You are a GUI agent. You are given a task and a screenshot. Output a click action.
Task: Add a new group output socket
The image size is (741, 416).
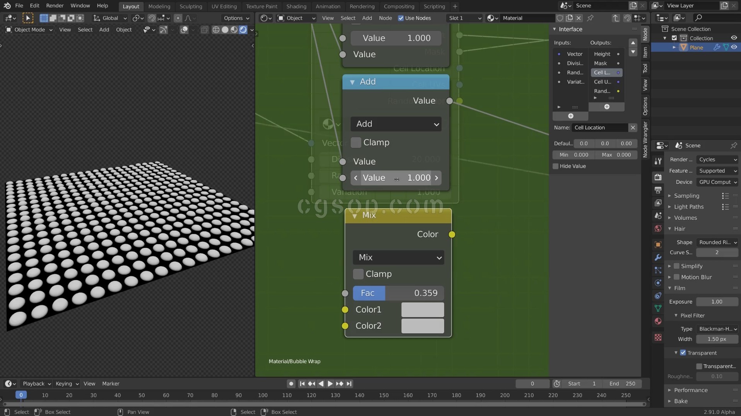tap(607, 107)
